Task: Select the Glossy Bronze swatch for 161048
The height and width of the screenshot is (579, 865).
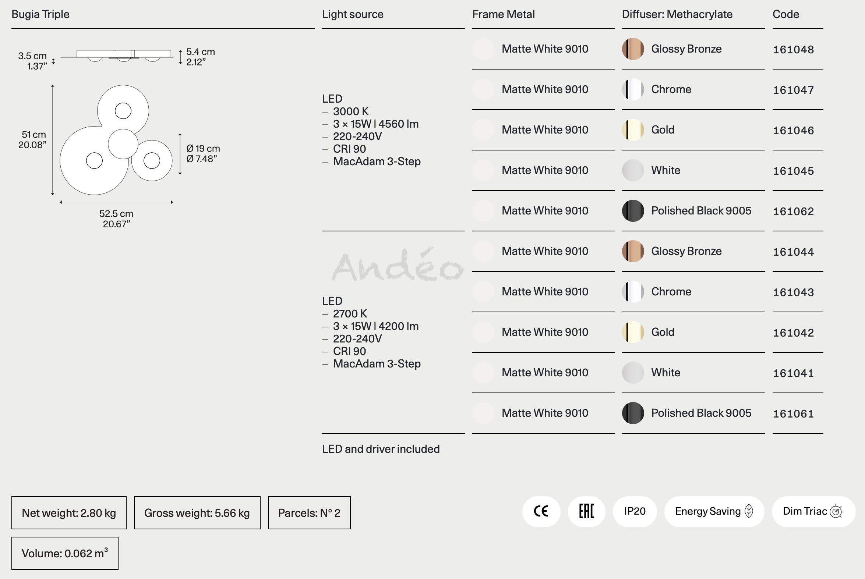Action: (633, 49)
